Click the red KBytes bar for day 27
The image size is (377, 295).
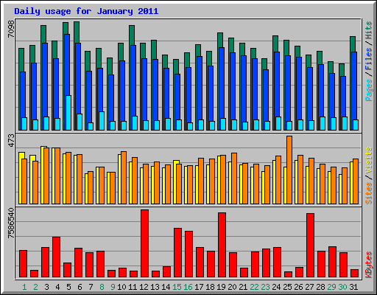(310, 246)
